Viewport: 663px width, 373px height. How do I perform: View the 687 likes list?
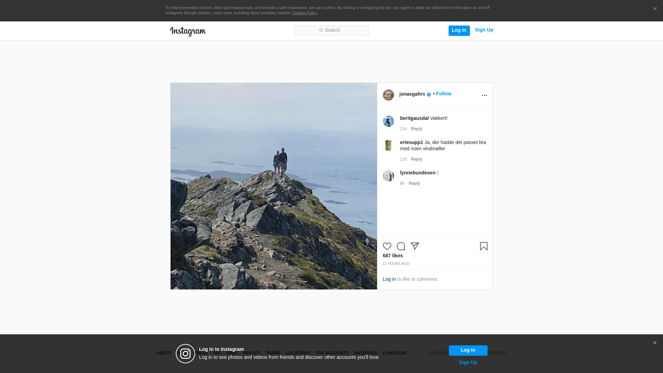(393, 256)
